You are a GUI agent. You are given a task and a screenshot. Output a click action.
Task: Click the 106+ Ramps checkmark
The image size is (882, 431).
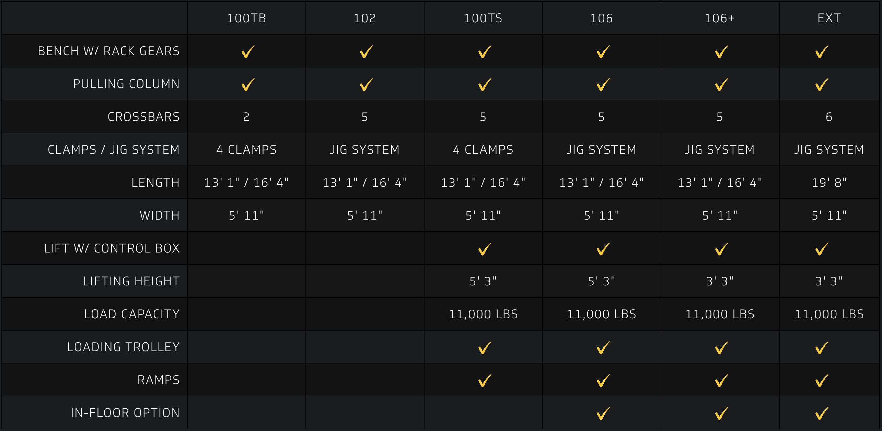click(721, 381)
